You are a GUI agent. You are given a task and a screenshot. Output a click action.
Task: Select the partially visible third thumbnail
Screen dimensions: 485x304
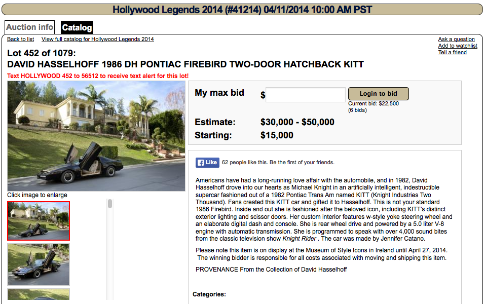click(x=39, y=296)
